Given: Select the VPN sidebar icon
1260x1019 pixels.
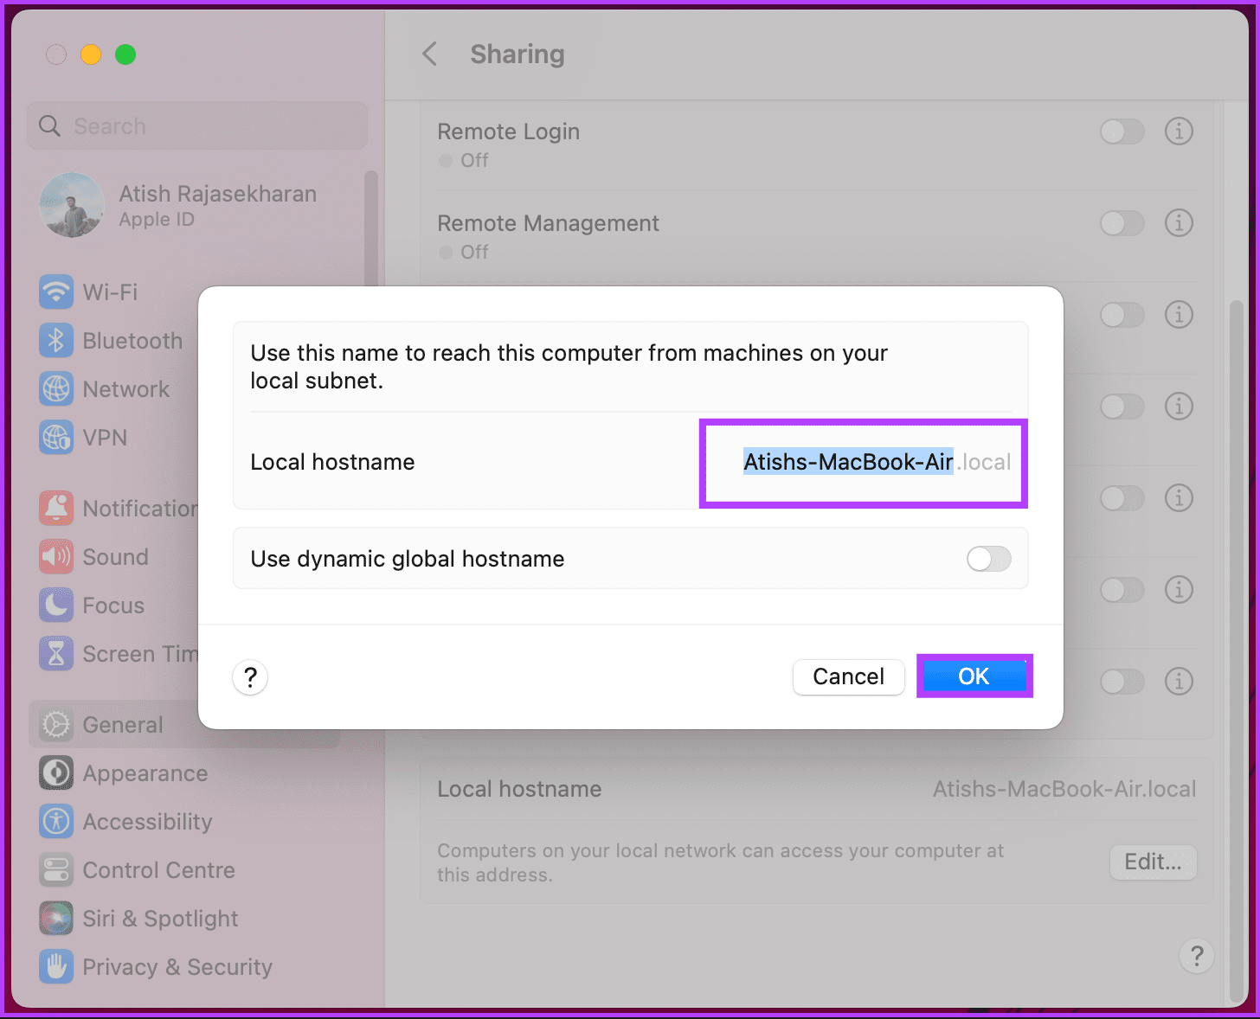Looking at the screenshot, I should coord(56,438).
